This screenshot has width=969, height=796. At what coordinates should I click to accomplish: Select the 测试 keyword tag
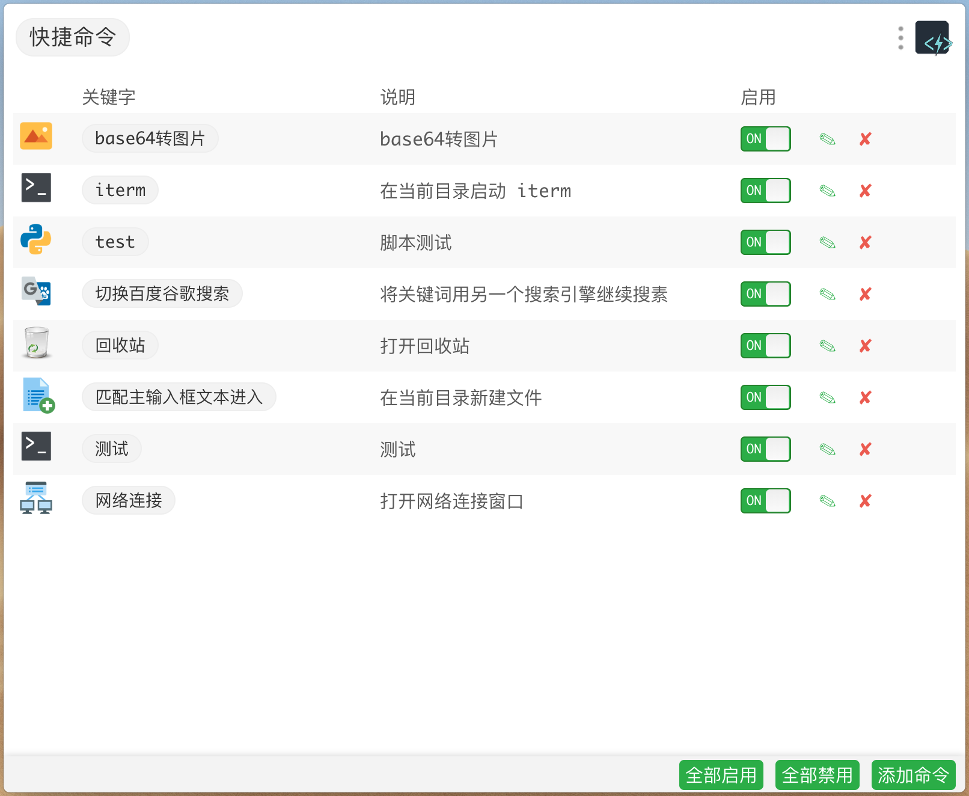[112, 449]
